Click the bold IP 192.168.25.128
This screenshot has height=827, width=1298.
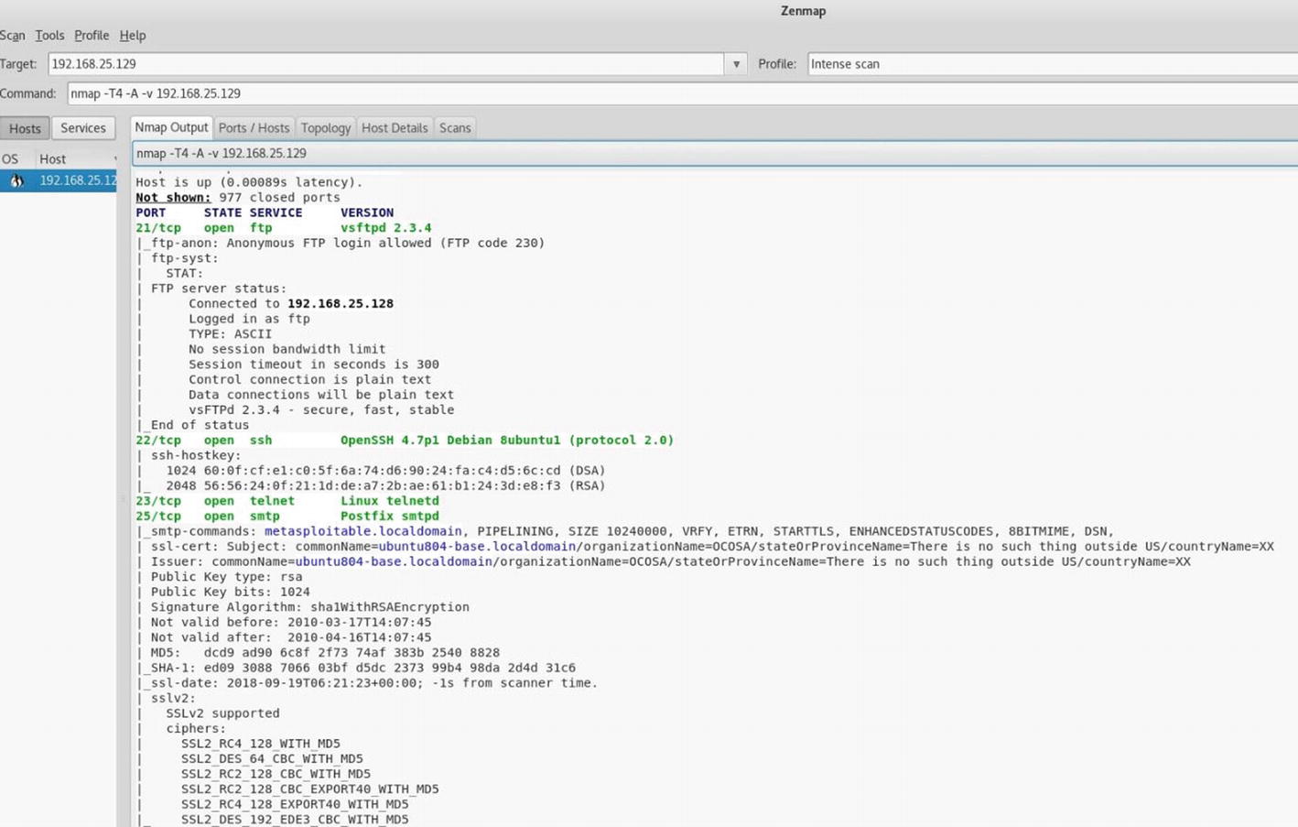click(341, 304)
